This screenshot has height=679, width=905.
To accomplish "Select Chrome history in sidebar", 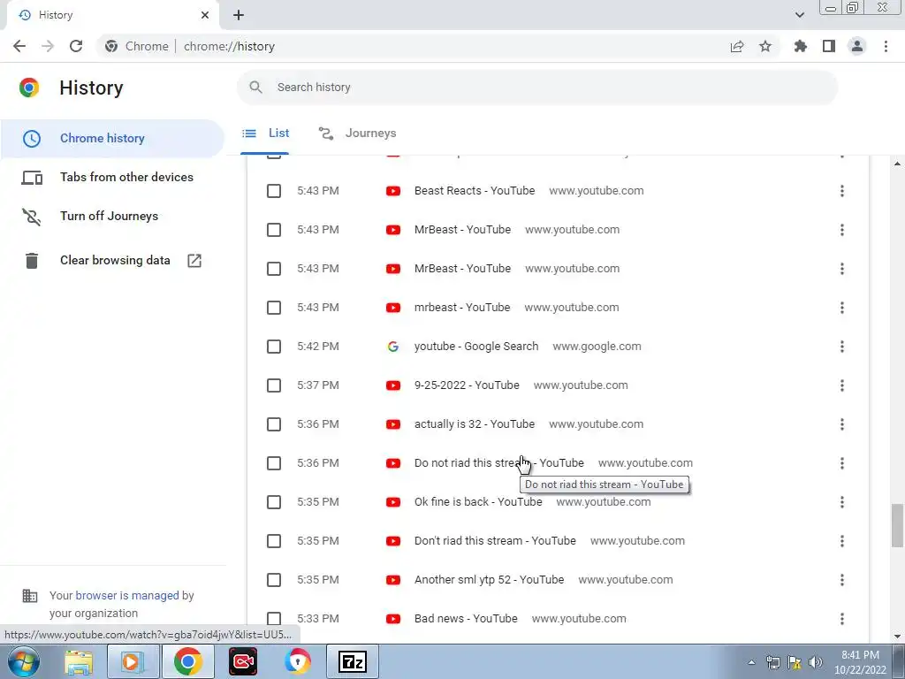I will coord(112,139).
